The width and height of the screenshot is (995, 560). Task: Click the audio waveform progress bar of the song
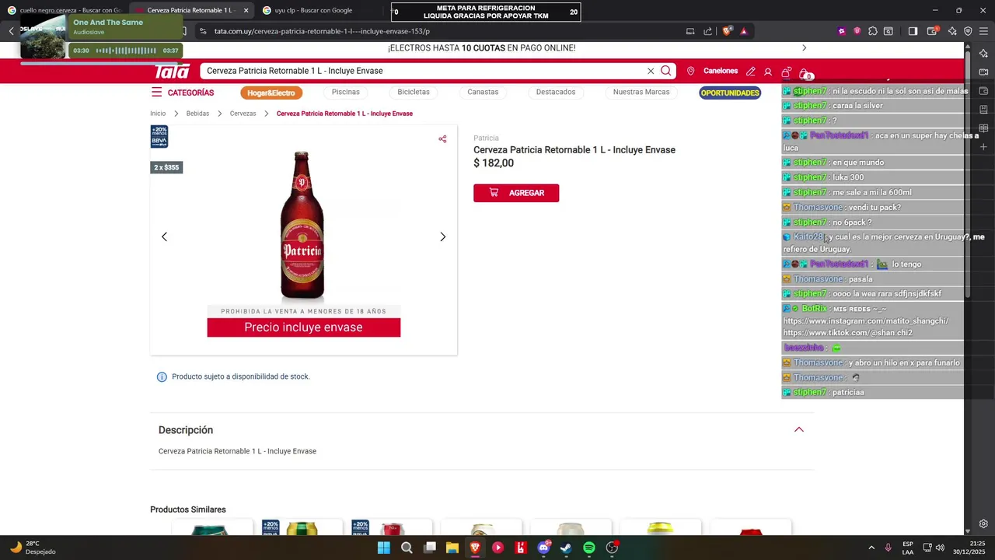click(x=126, y=51)
